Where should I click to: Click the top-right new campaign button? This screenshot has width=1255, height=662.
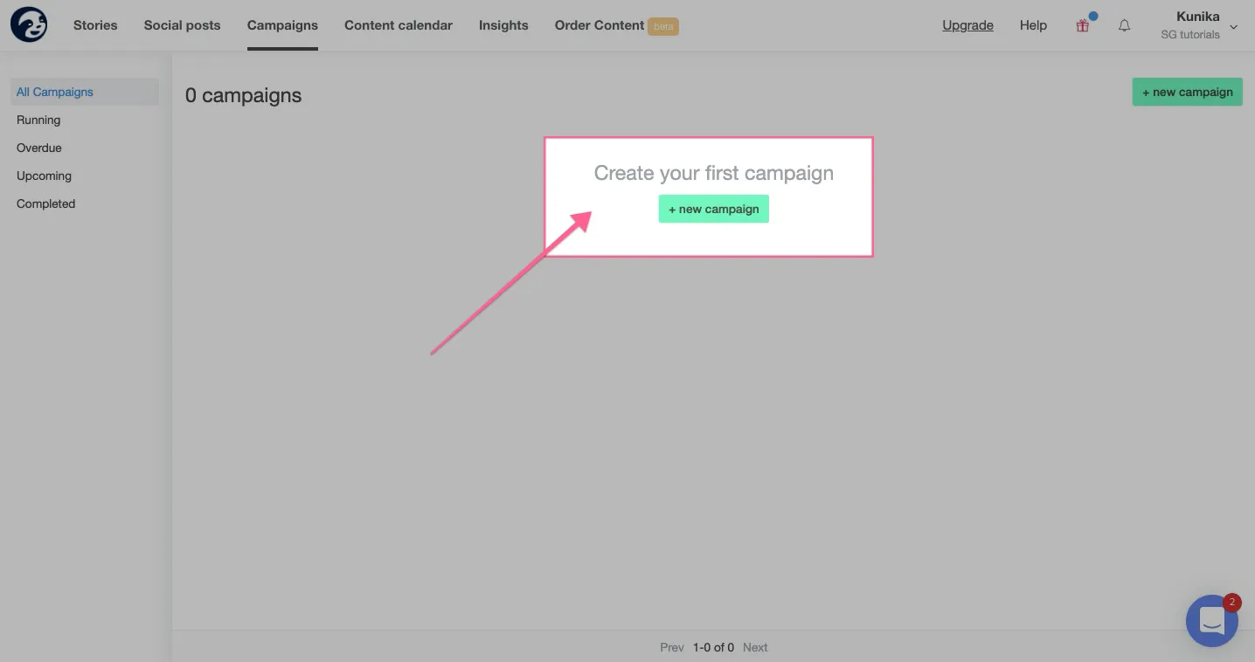point(1187,92)
